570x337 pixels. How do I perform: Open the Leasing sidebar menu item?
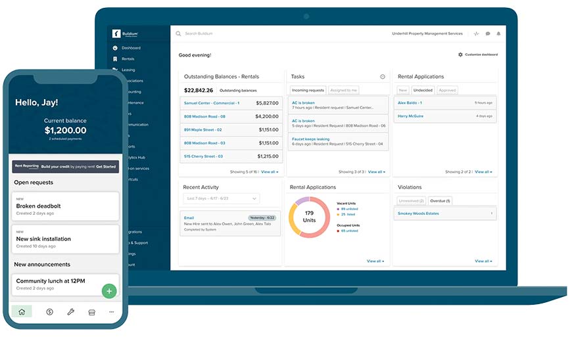coord(128,70)
